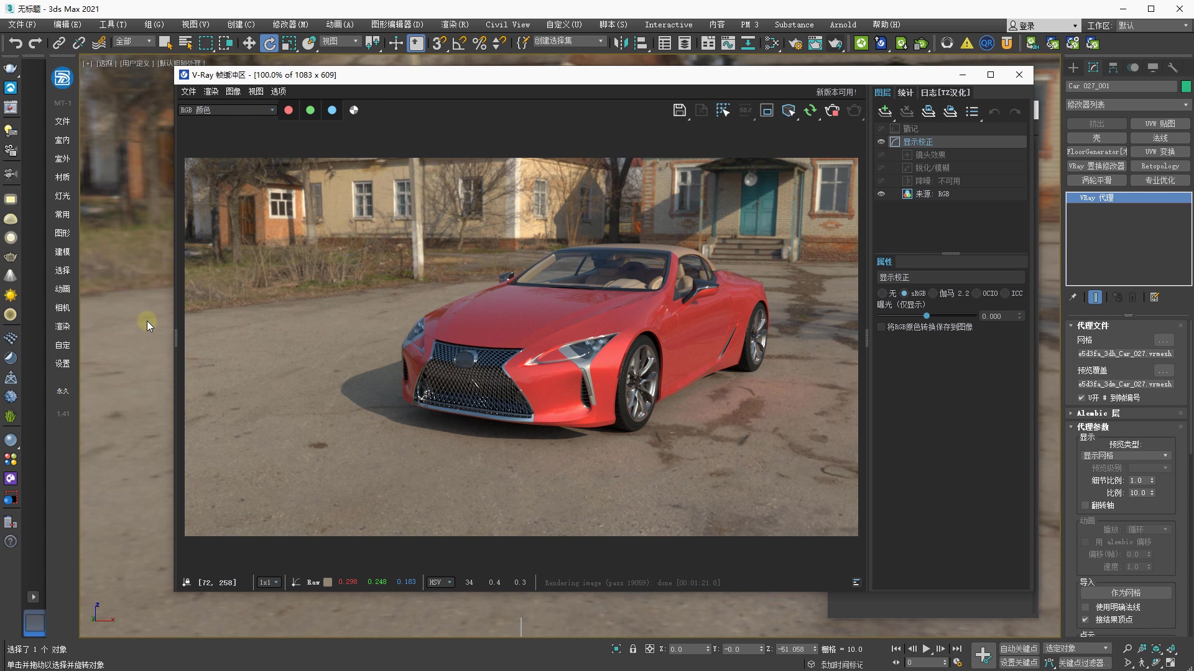Click the save image icon in V-Ray frame buffer

[x=679, y=111]
